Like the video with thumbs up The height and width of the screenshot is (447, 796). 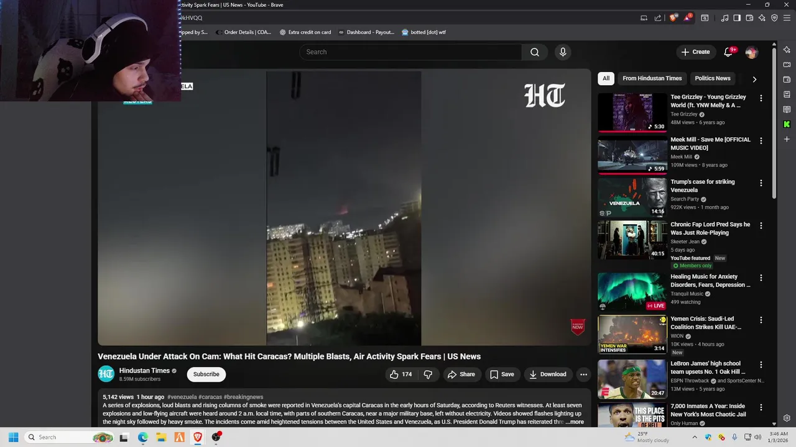coord(401,374)
